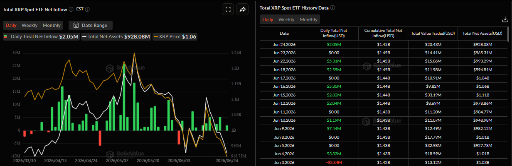Click the calendar icon in Date Range

(76, 25)
